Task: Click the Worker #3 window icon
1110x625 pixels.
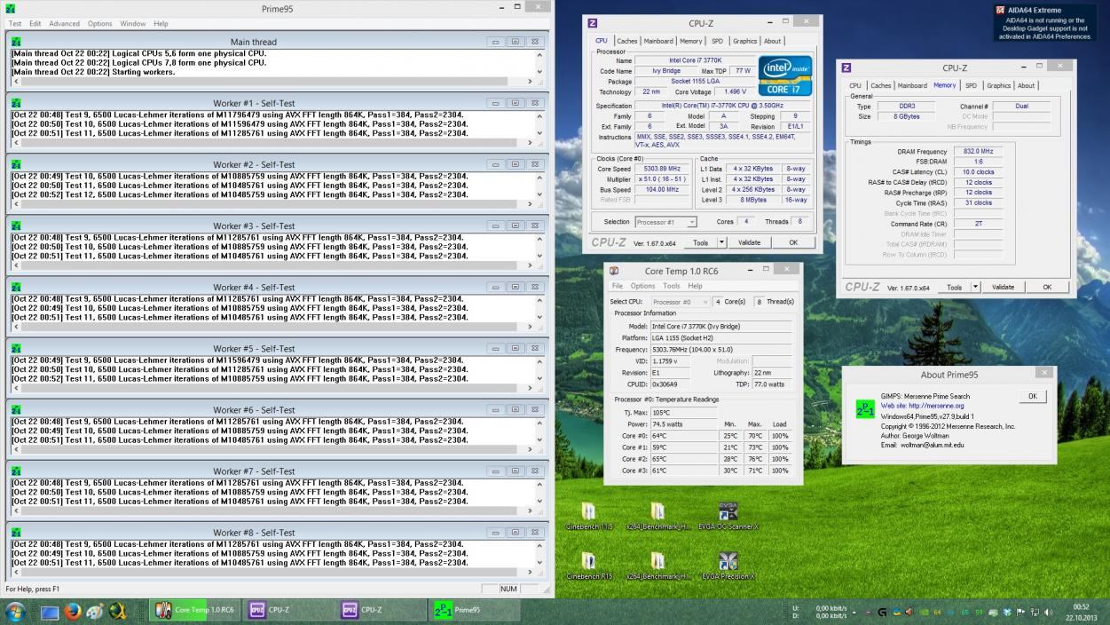Action: 15,225
